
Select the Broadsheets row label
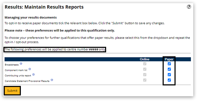tap(12, 65)
